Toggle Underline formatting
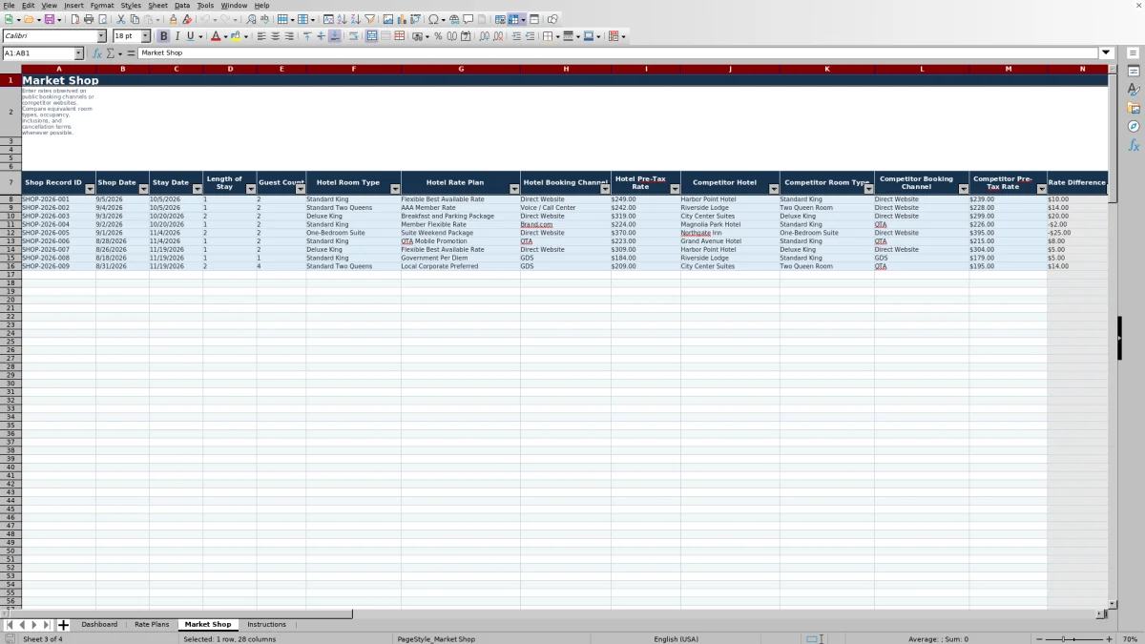 coord(190,36)
